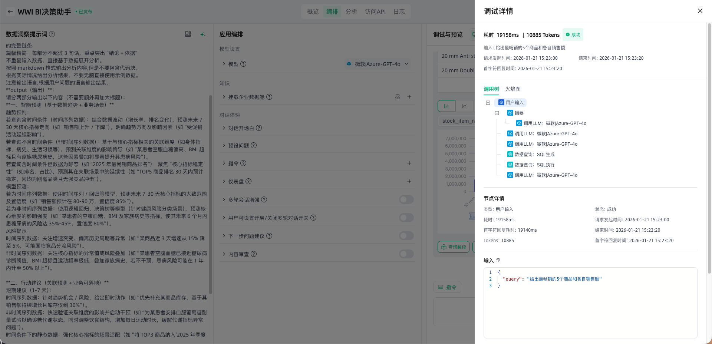The width and height of the screenshot is (712, 344).
Task: Select the 数据查询: SQL生成 node
Action: pyautogui.click(x=534, y=155)
